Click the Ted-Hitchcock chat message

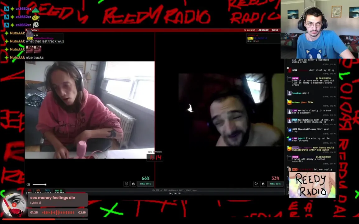(311, 121)
